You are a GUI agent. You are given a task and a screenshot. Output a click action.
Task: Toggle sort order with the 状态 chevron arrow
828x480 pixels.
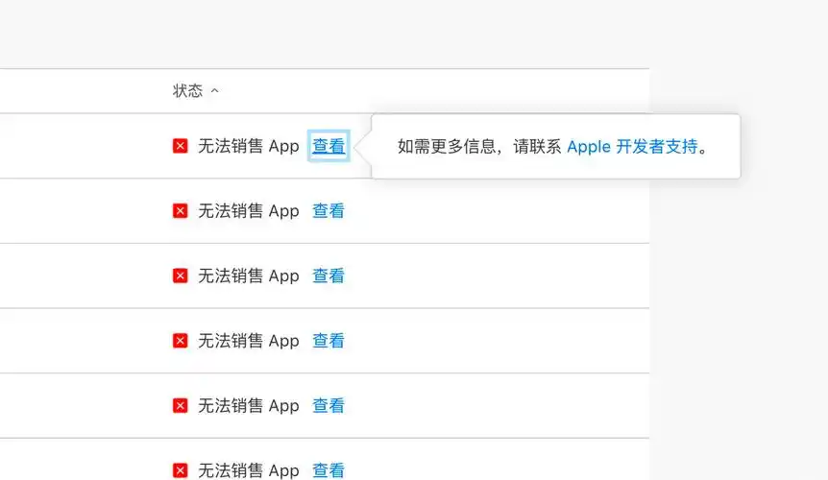(214, 91)
